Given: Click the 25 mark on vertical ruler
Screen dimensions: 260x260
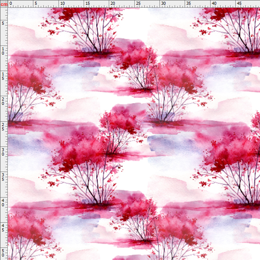Looking at the screenshot, I should [3, 127].
